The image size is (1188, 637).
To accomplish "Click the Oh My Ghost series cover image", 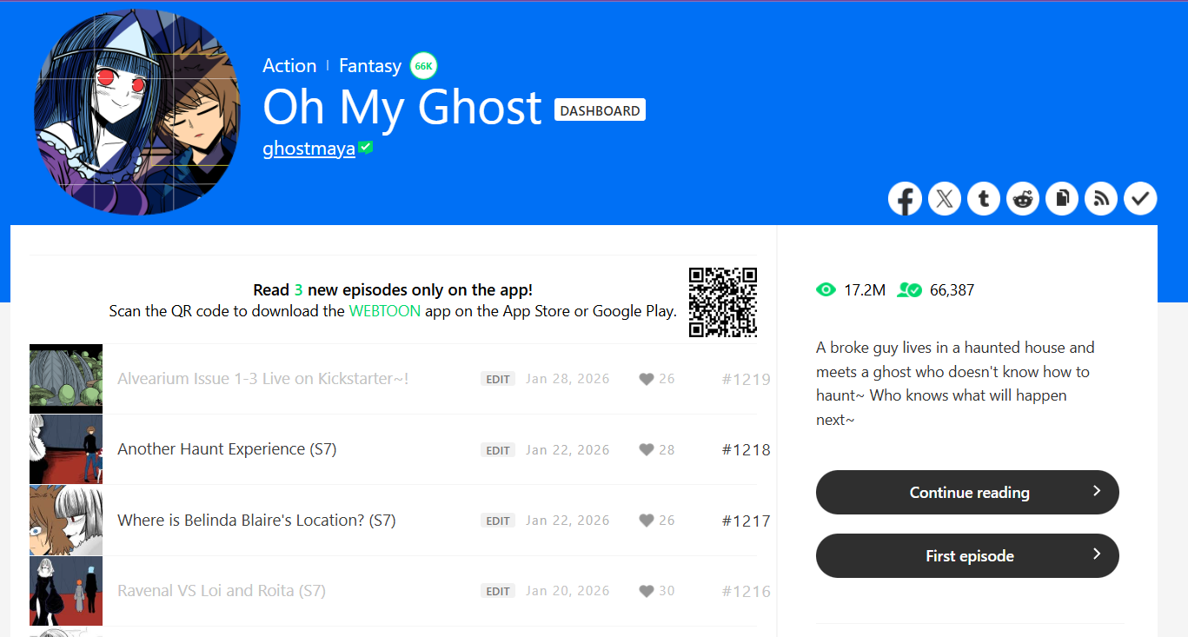I will (x=137, y=111).
